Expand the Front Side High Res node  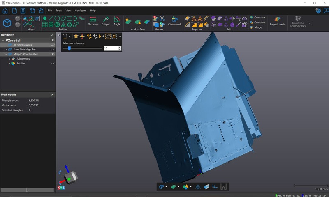click(x=6, y=50)
